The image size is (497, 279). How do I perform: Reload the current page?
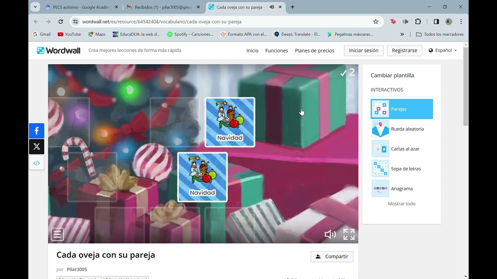61,22
